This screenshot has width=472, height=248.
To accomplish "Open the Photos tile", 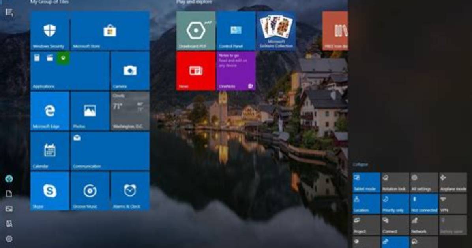I will (x=90, y=111).
